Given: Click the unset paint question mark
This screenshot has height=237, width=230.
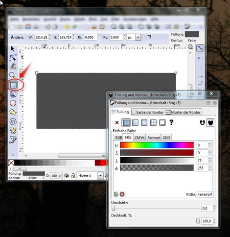Looking at the screenshot, I should pyautogui.click(x=171, y=122).
